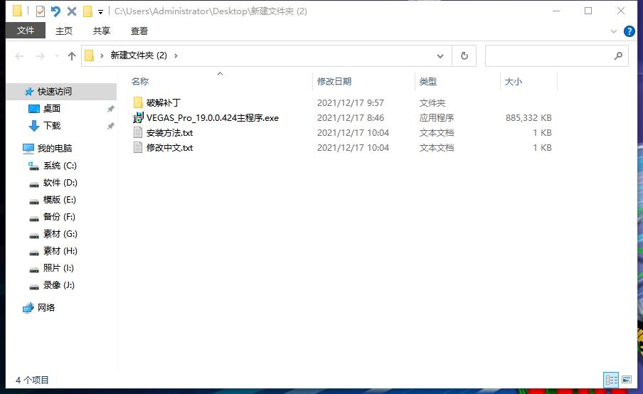
Task: Expand the root chevron before 新建文件夹 (2) breadcrumb
Action: [102, 55]
